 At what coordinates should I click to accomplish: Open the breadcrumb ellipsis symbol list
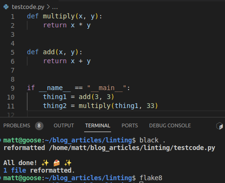pyautogui.click(x=55, y=7)
